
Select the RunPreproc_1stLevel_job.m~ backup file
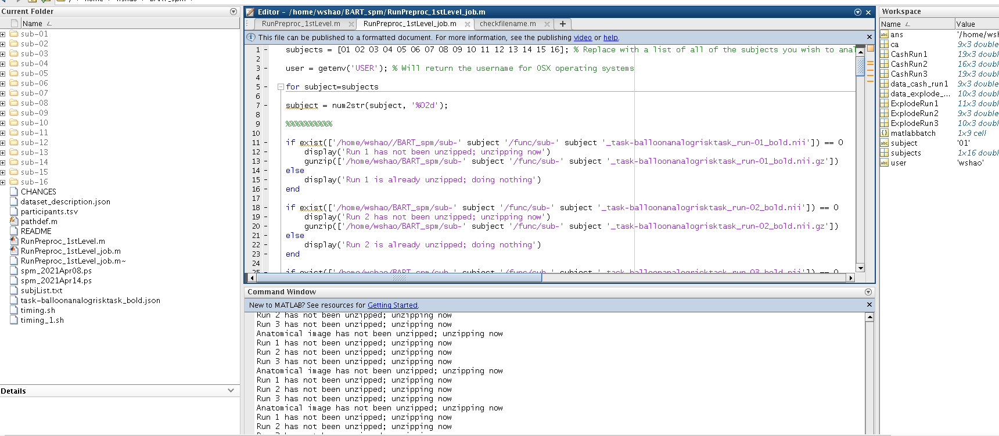click(73, 261)
